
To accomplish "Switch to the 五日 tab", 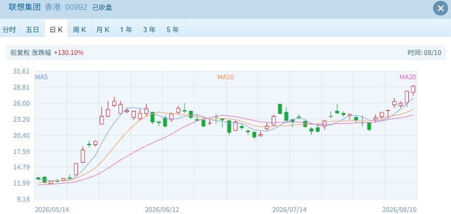I will click(33, 29).
